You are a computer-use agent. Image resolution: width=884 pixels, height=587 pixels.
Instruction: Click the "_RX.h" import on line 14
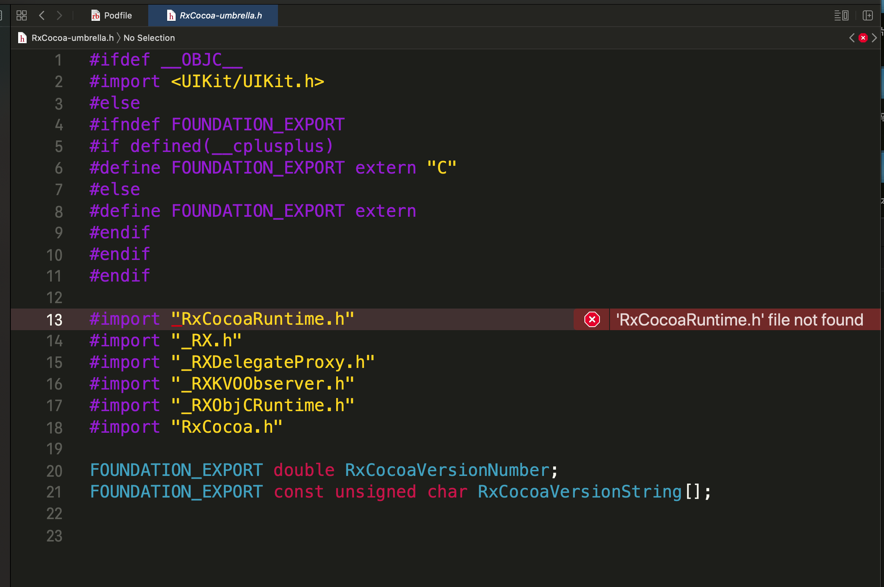click(206, 341)
